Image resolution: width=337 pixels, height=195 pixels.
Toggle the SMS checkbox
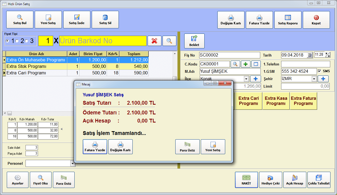319,71
